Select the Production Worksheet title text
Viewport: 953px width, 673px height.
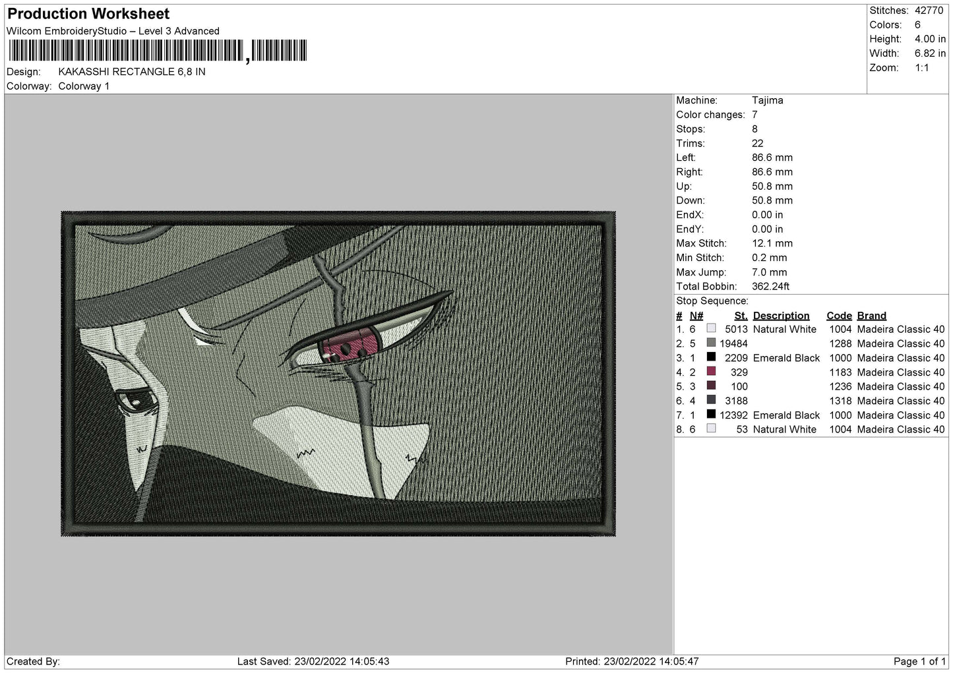88,14
